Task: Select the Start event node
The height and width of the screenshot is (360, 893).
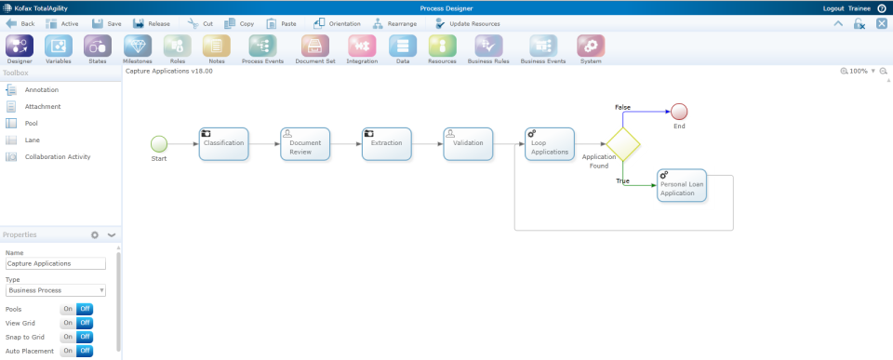Action: click(159, 143)
